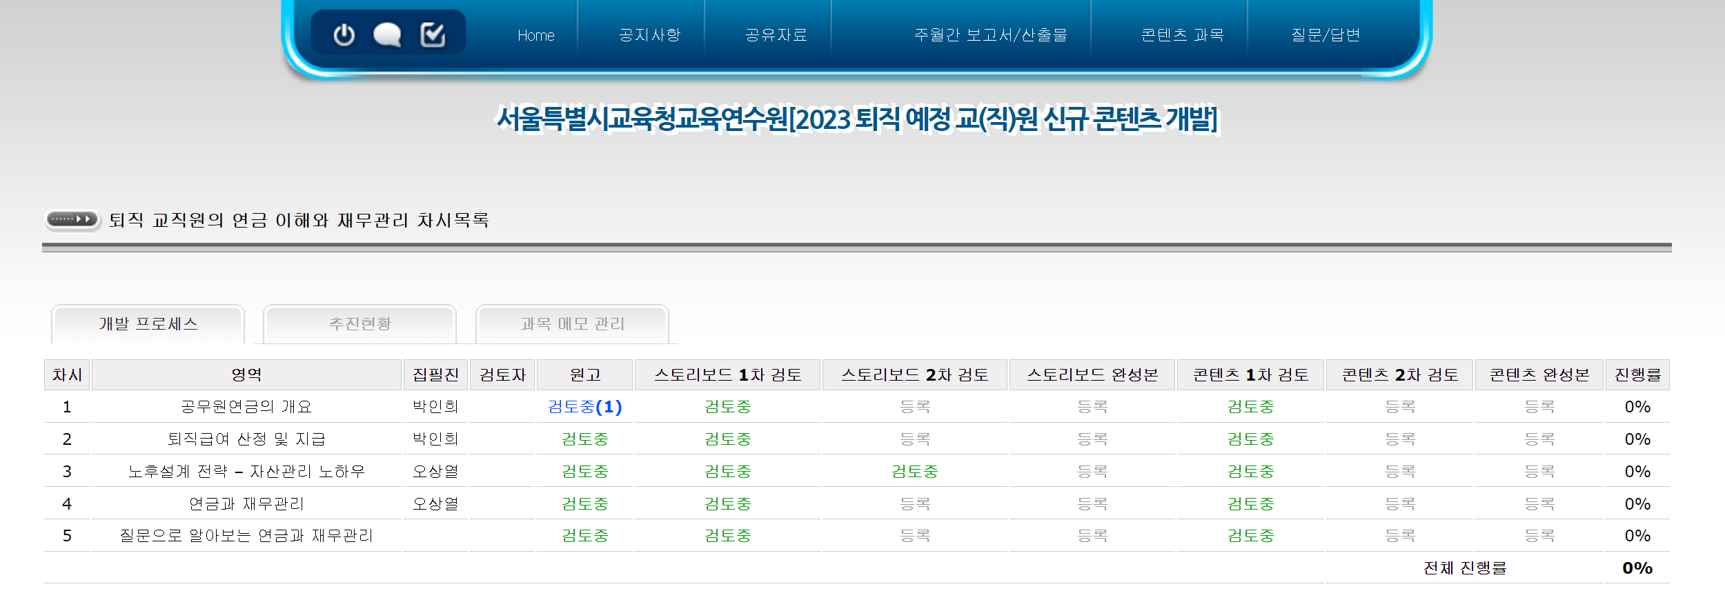Click 콘텐츠 2차 검토 등록 for row 1

(1400, 407)
